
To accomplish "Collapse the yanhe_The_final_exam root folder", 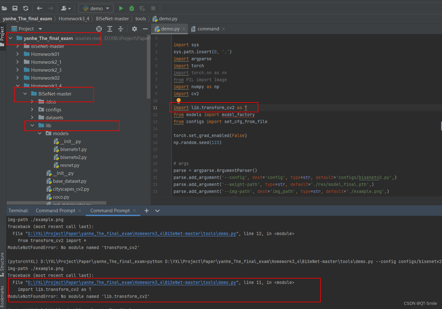I will pyautogui.click(x=10, y=38).
